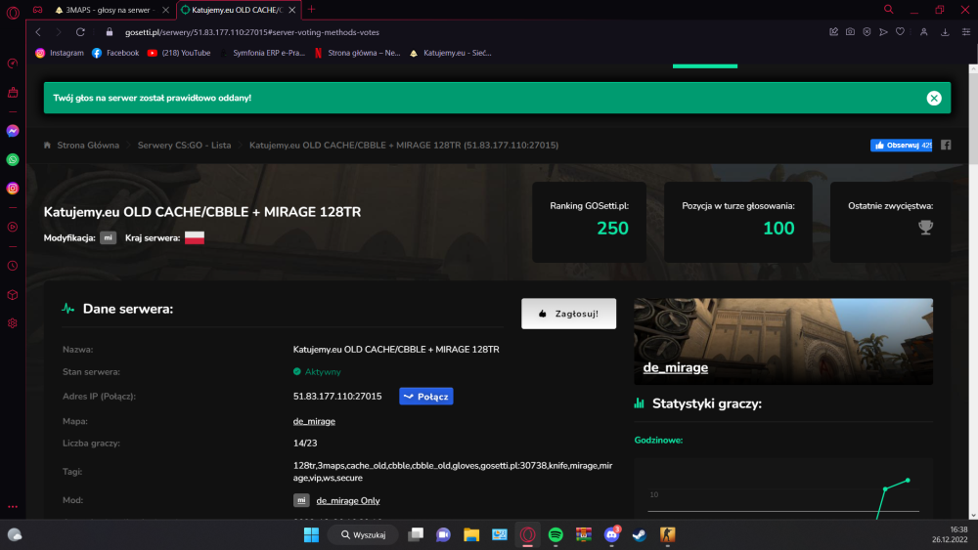Open Strona główna Netflix bookmark
Viewport: 978px width, 550px height.
point(357,53)
